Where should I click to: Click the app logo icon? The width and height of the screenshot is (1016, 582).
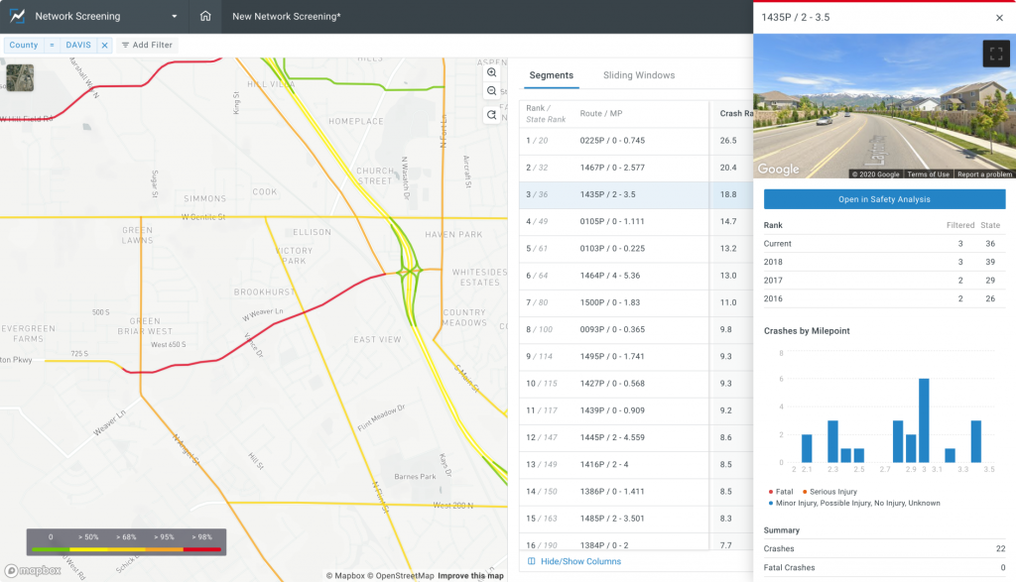(x=17, y=17)
